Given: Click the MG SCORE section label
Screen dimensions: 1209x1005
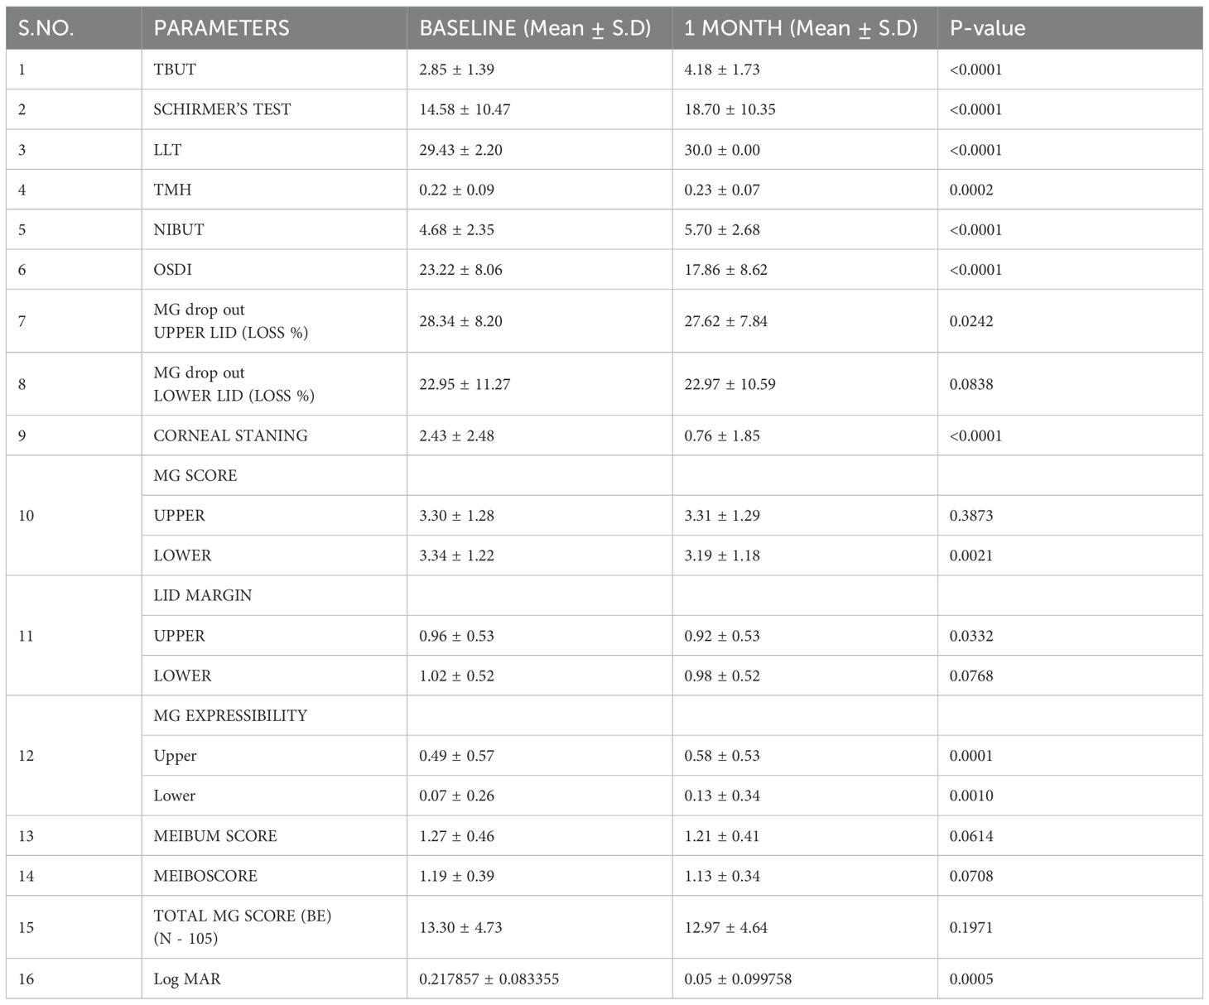Looking at the screenshot, I should [195, 476].
